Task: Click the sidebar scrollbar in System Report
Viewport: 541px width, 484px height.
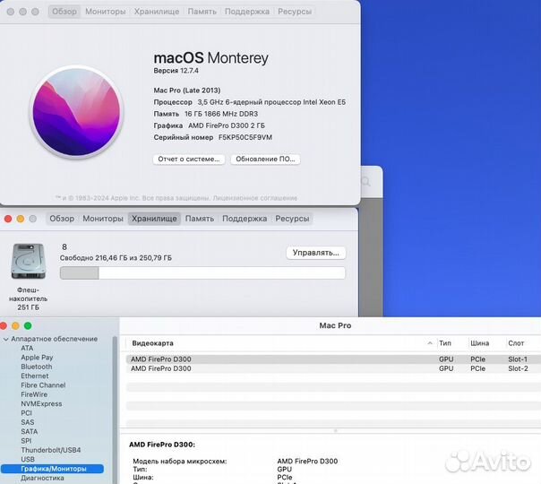Action: pos(115,409)
